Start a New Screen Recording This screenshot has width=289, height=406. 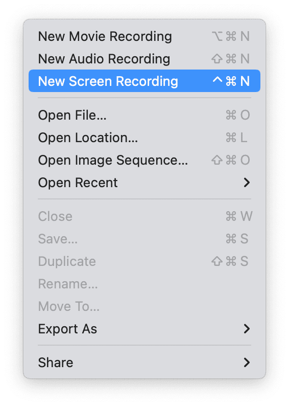tap(144, 81)
